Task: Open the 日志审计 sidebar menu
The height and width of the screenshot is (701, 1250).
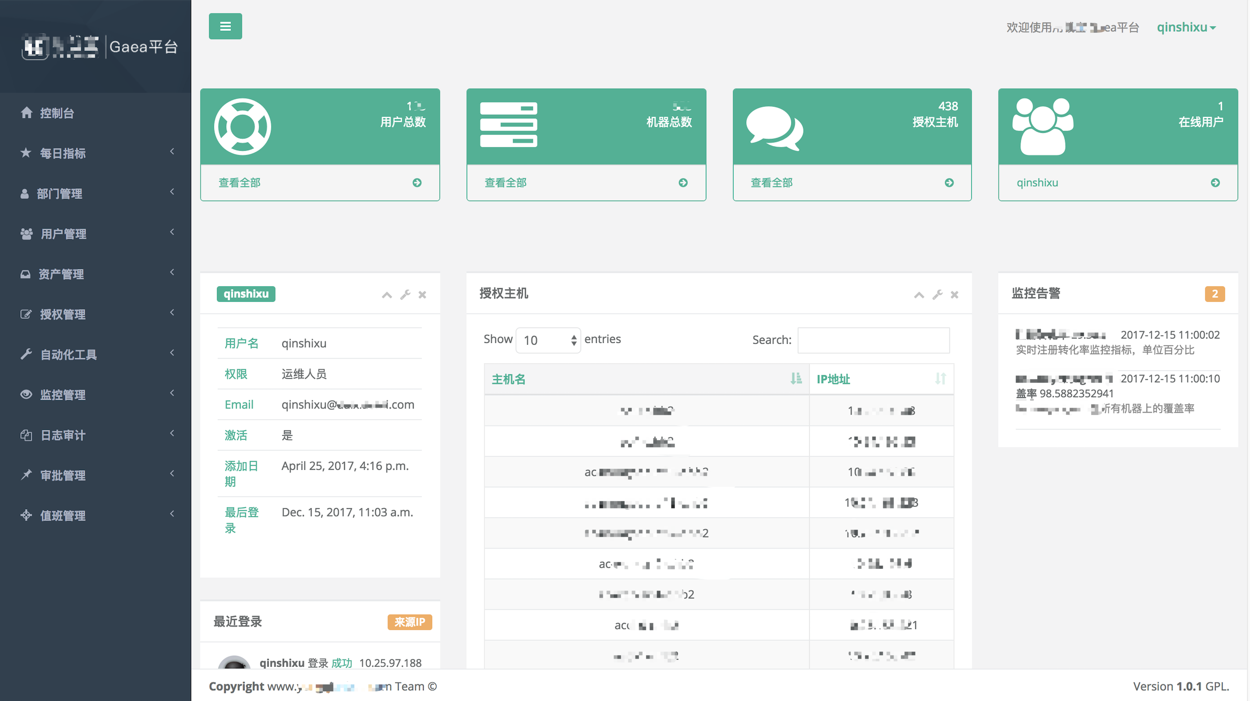Action: click(x=96, y=435)
